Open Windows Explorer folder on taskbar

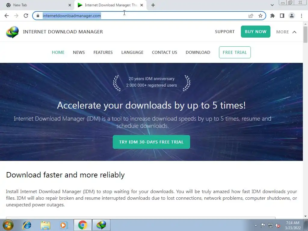(x=45, y=225)
